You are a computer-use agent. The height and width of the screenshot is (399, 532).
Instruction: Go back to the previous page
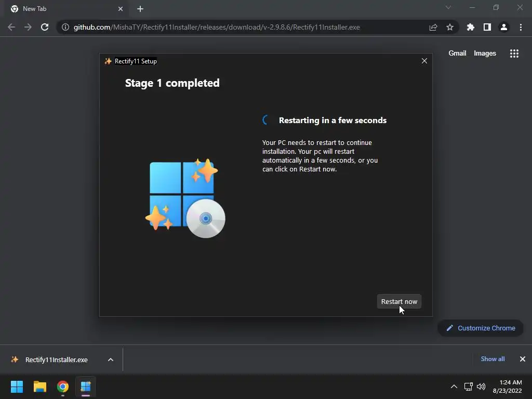(11, 27)
